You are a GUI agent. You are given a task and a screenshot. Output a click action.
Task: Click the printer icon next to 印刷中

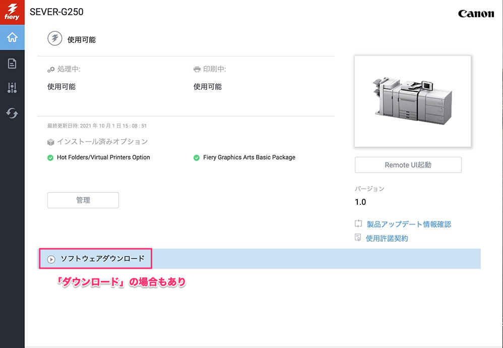(x=197, y=69)
